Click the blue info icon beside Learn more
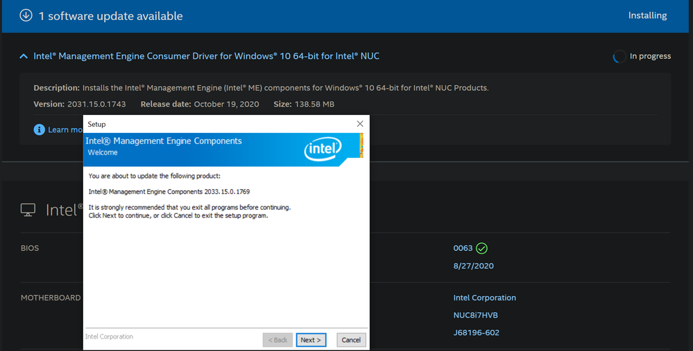 (x=40, y=129)
